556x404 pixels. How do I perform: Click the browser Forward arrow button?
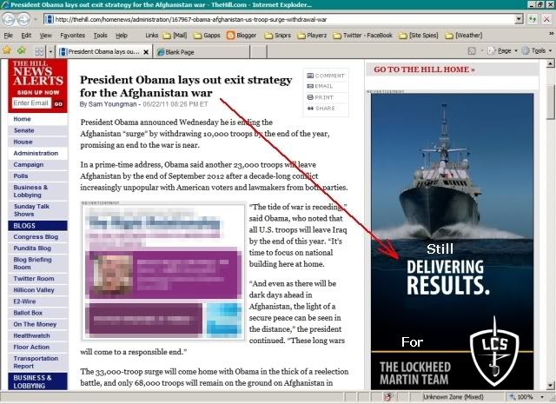coord(23,19)
